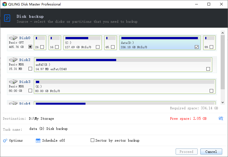Click the (K:) partition usage bar

click(125, 82)
